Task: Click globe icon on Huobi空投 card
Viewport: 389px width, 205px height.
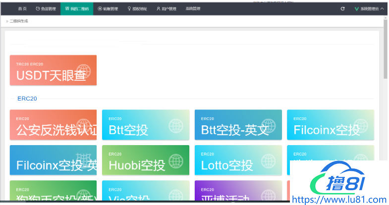Action: [x=176, y=161]
